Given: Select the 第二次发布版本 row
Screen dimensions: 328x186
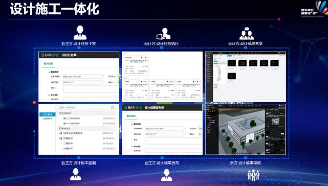Looking at the screenshot, I should click(86, 118).
